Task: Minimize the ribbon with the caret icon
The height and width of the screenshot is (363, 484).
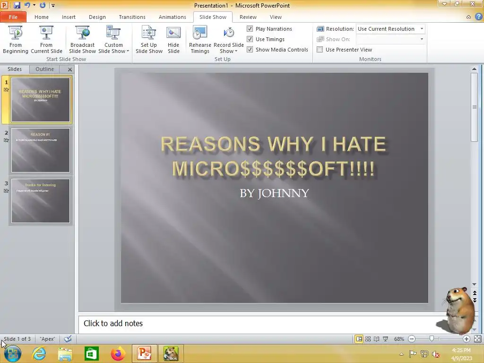Action: [468, 17]
